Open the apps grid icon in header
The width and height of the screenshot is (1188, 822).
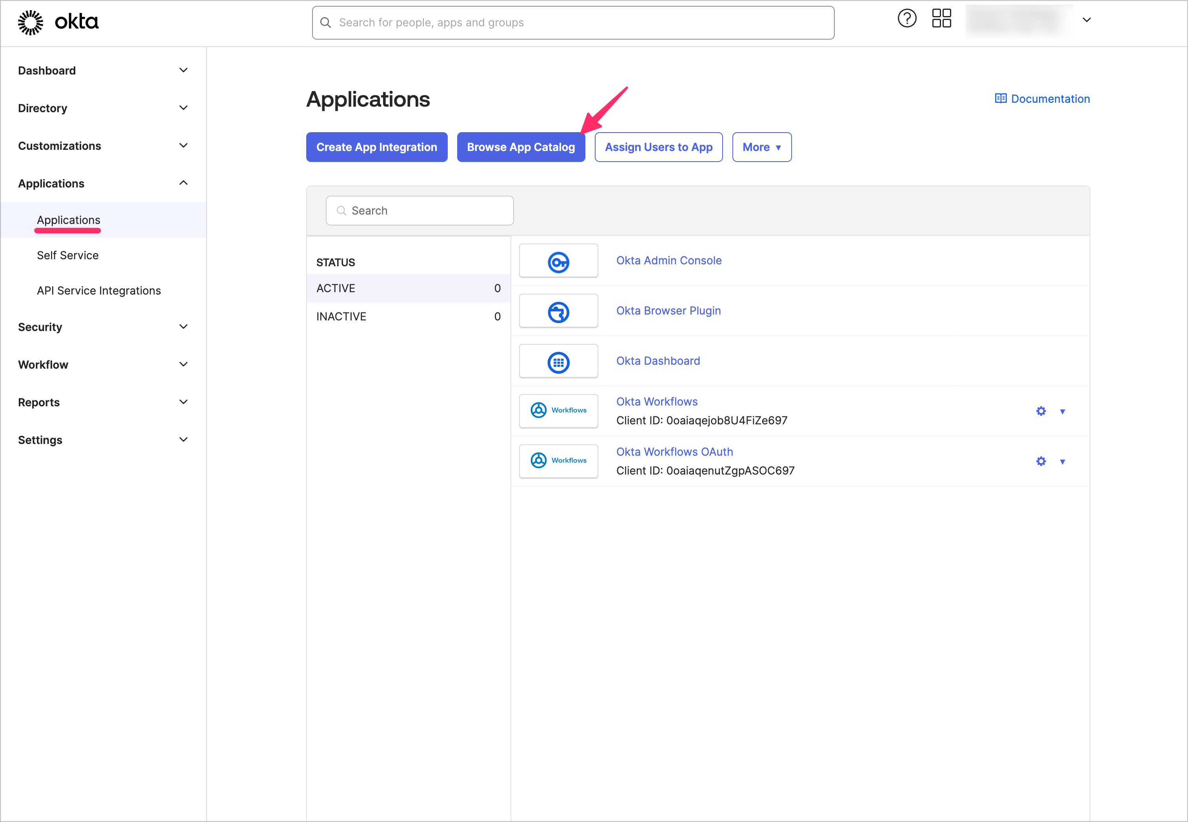[x=941, y=18]
